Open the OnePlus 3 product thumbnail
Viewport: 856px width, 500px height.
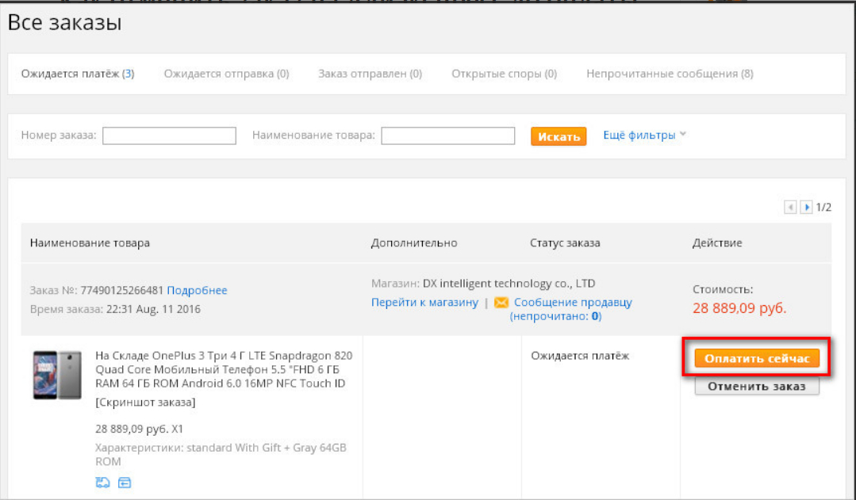pyautogui.click(x=57, y=375)
